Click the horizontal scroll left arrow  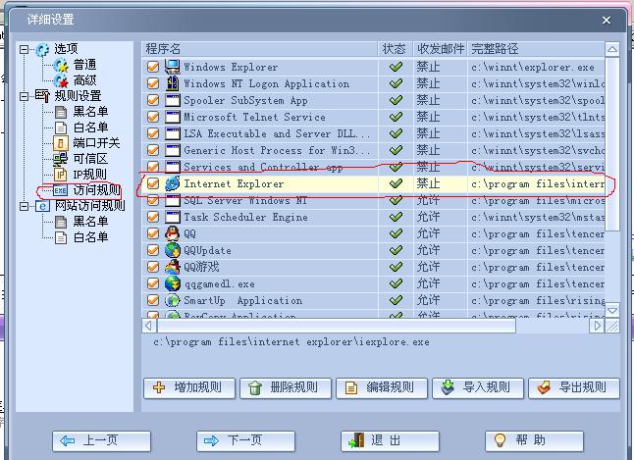coord(149,326)
